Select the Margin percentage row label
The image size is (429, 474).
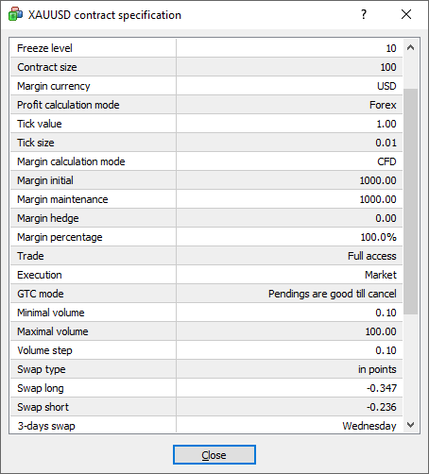60,237
